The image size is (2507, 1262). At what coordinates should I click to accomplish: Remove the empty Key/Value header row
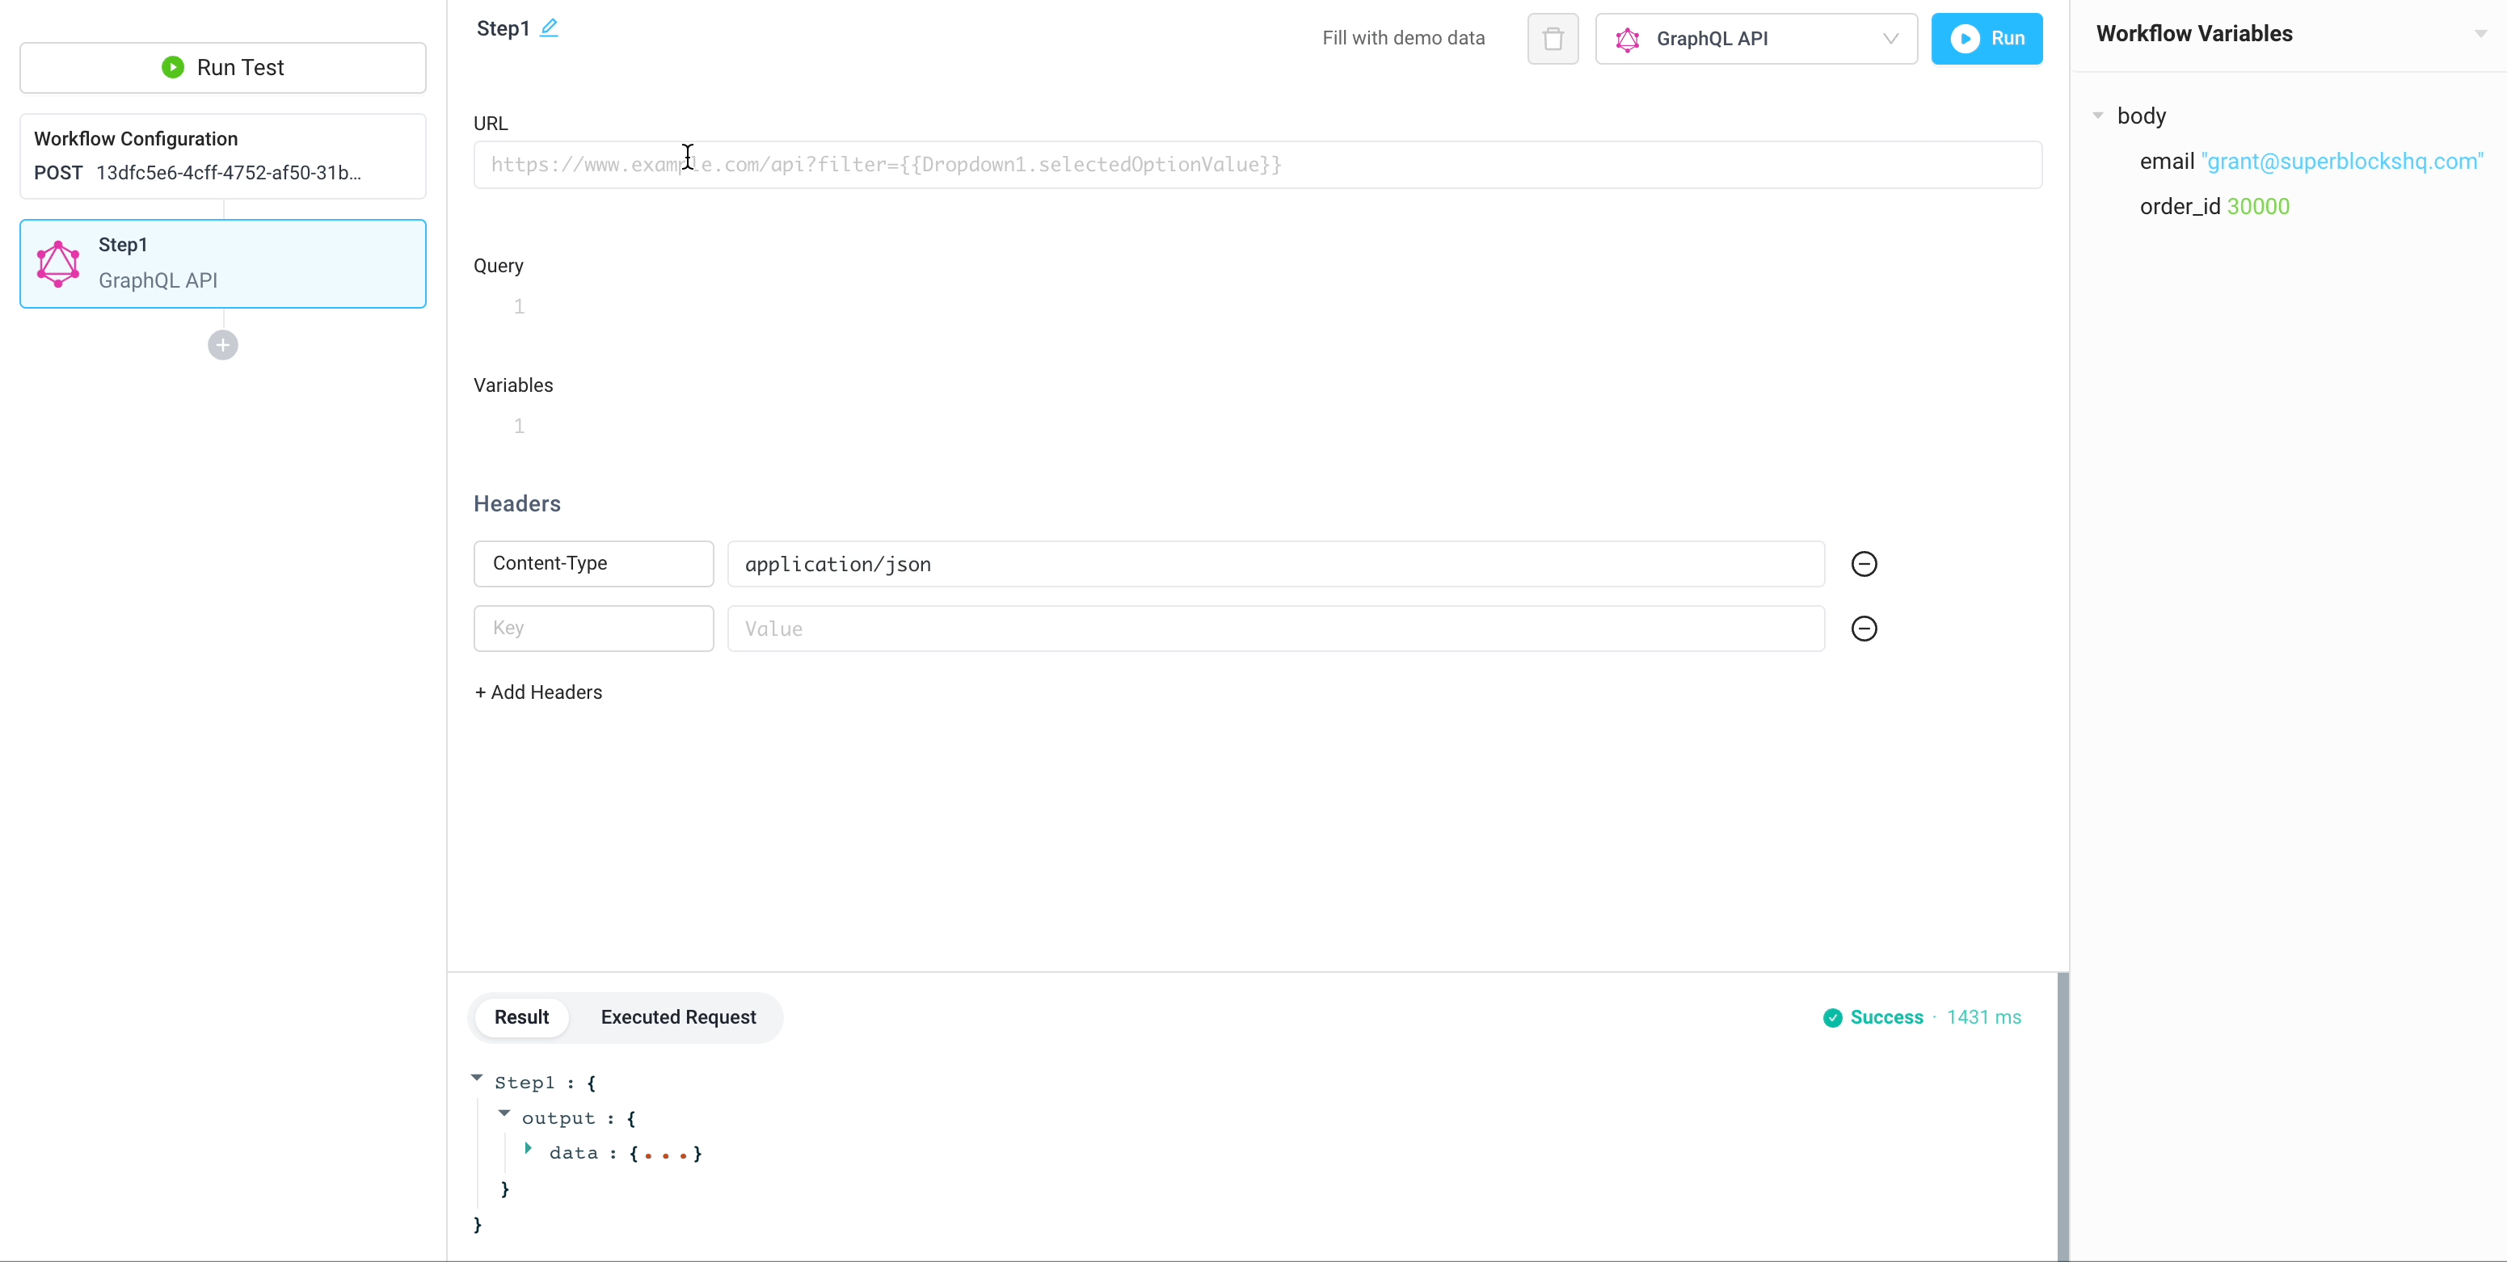(1863, 629)
